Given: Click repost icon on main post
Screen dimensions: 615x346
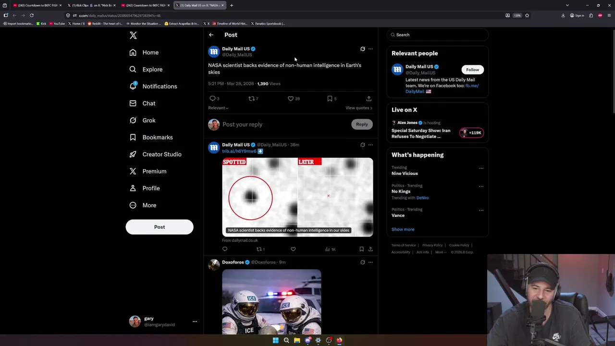Looking at the screenshot, I should 253,99.
